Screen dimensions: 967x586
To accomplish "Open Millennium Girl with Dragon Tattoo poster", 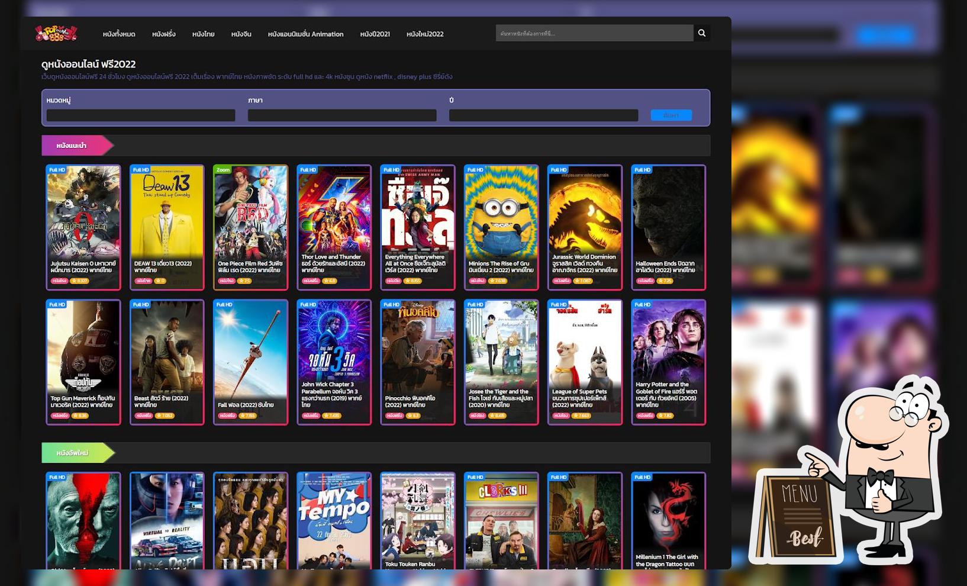I will click(x=669, y=521).
